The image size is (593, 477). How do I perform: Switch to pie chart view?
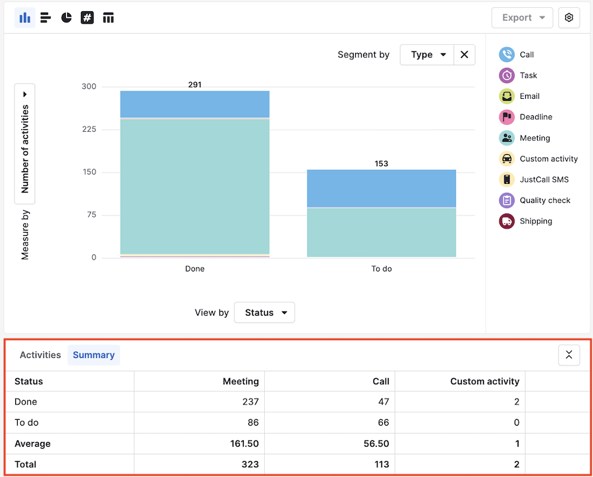pyautogui.click(x=67, y=18)
